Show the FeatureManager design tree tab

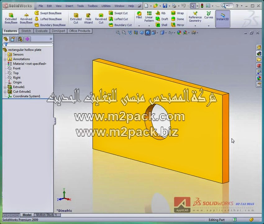coord(6,39)
